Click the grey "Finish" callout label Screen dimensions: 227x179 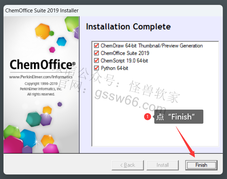pos(179,117)
